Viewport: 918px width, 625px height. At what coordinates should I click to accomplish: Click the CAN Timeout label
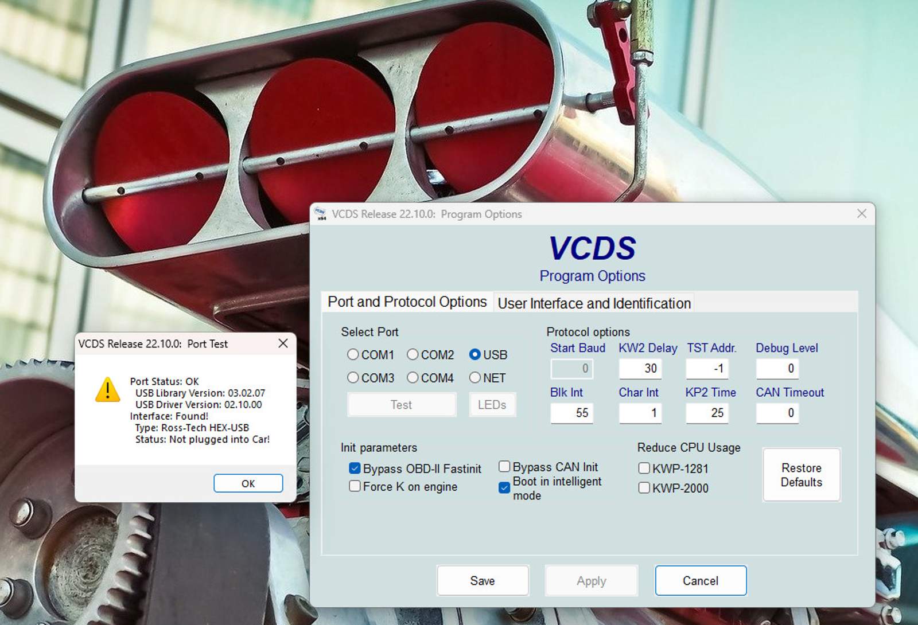(x=789, y=392)
